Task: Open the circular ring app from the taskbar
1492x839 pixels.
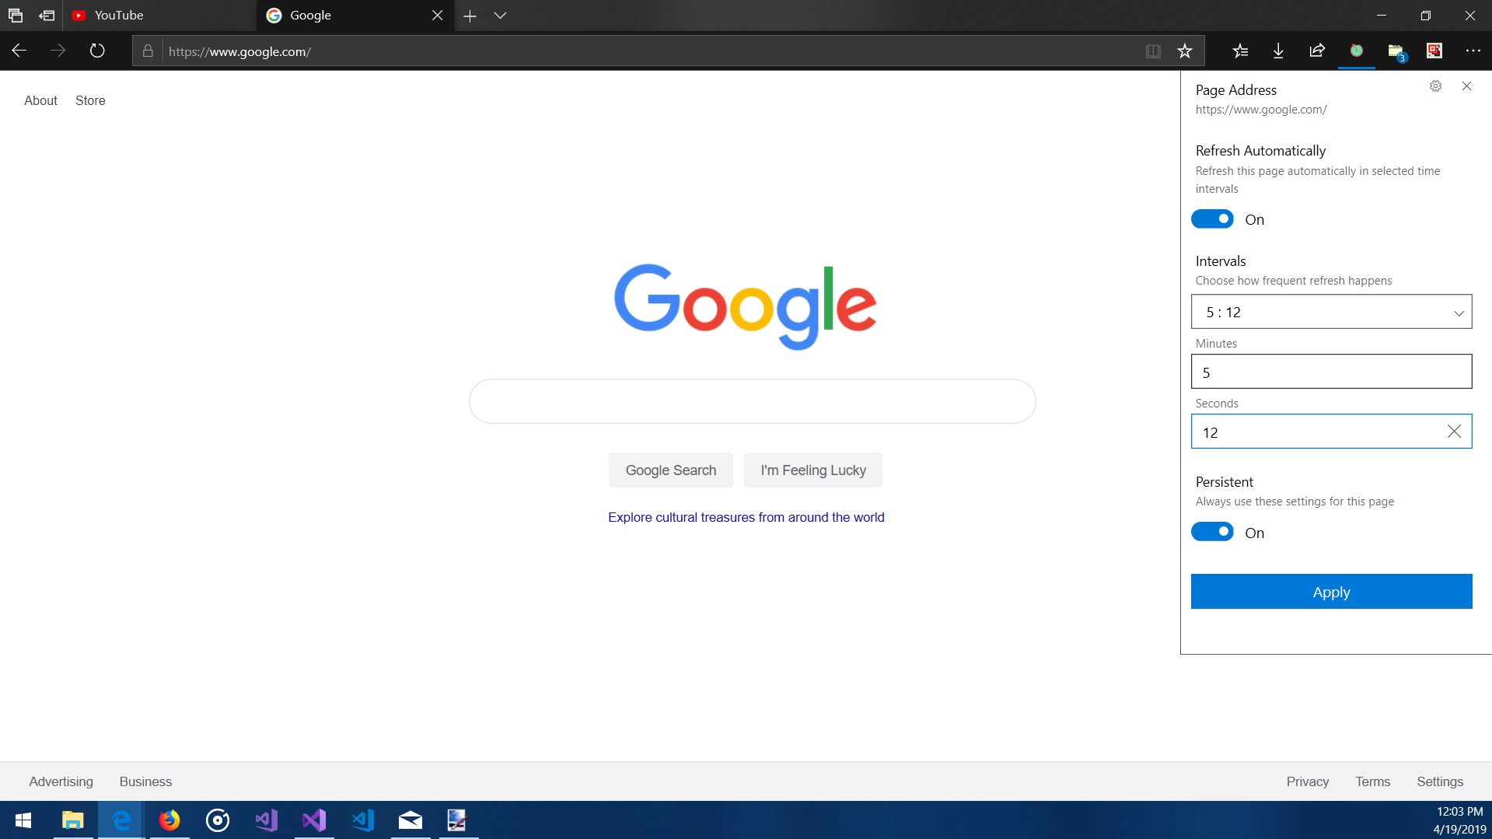Action: click(218, 820)
